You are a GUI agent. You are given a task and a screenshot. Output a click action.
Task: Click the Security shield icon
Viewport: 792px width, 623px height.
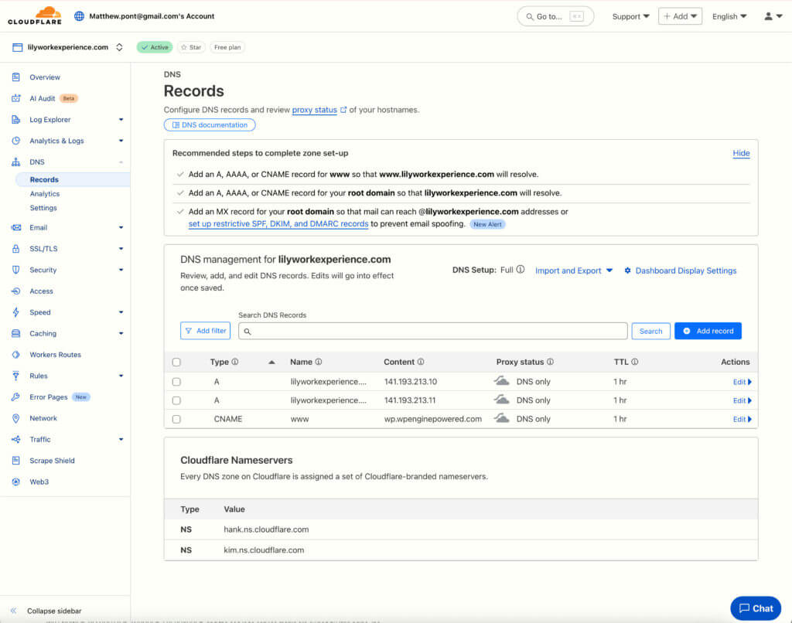click(16, 270)
